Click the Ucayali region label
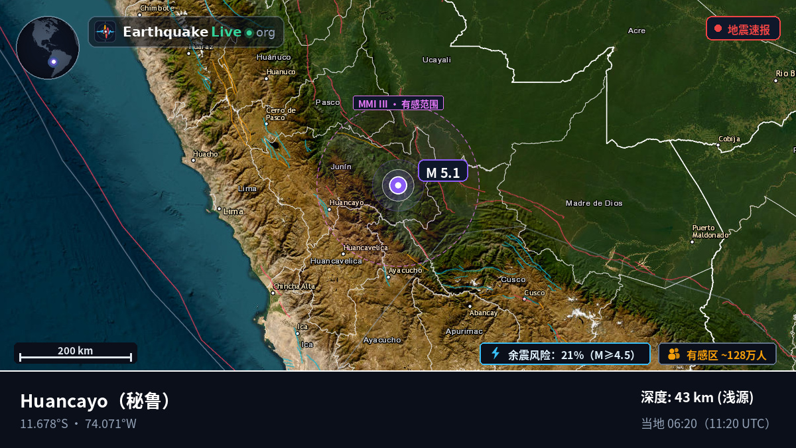The width and height of the screenshot is (796, 448). [436, 60]
